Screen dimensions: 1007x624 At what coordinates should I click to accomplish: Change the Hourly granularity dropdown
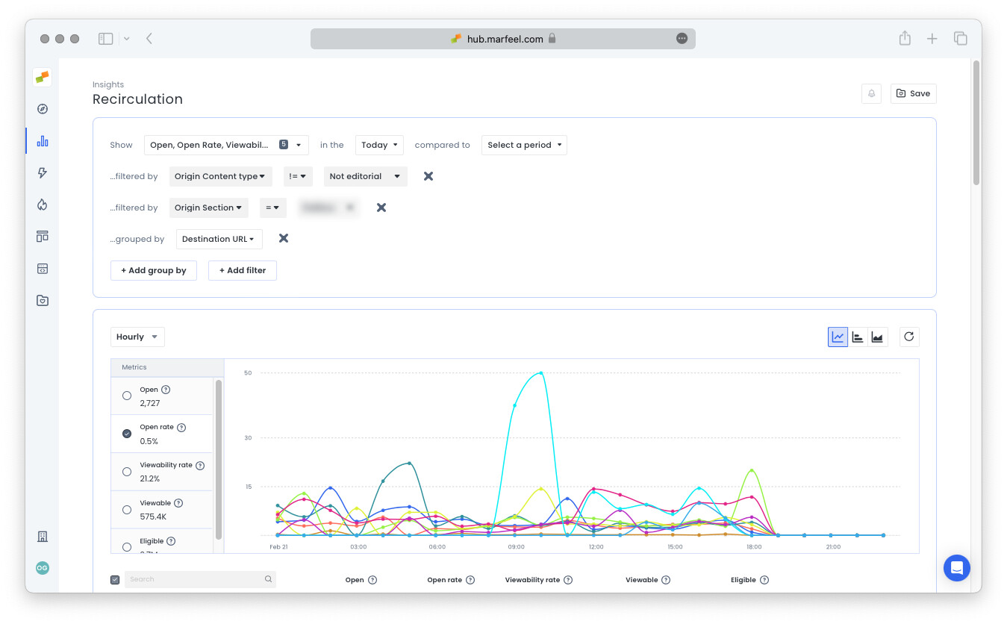137,337
